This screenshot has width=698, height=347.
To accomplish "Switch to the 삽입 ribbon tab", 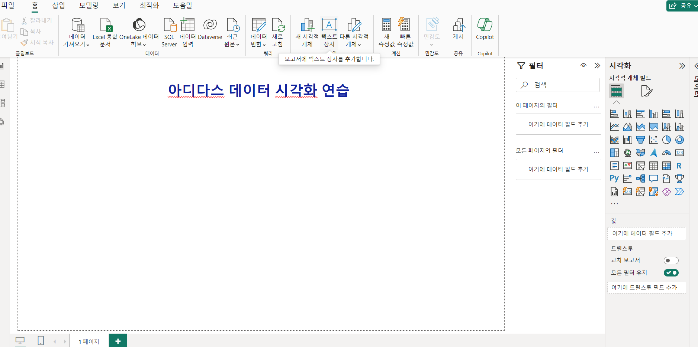I will [59, 6].
